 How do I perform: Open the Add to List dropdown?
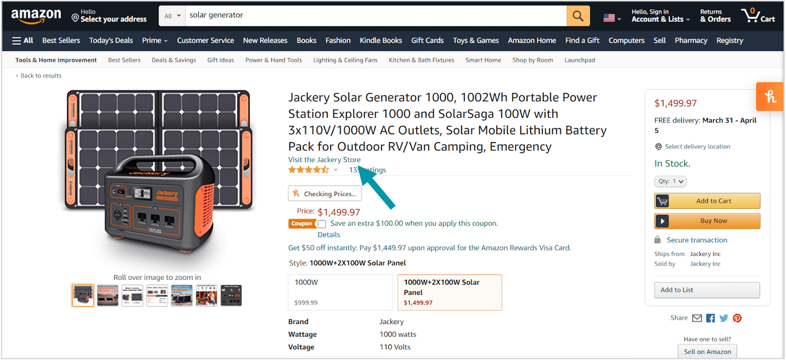tap(707, 290)
